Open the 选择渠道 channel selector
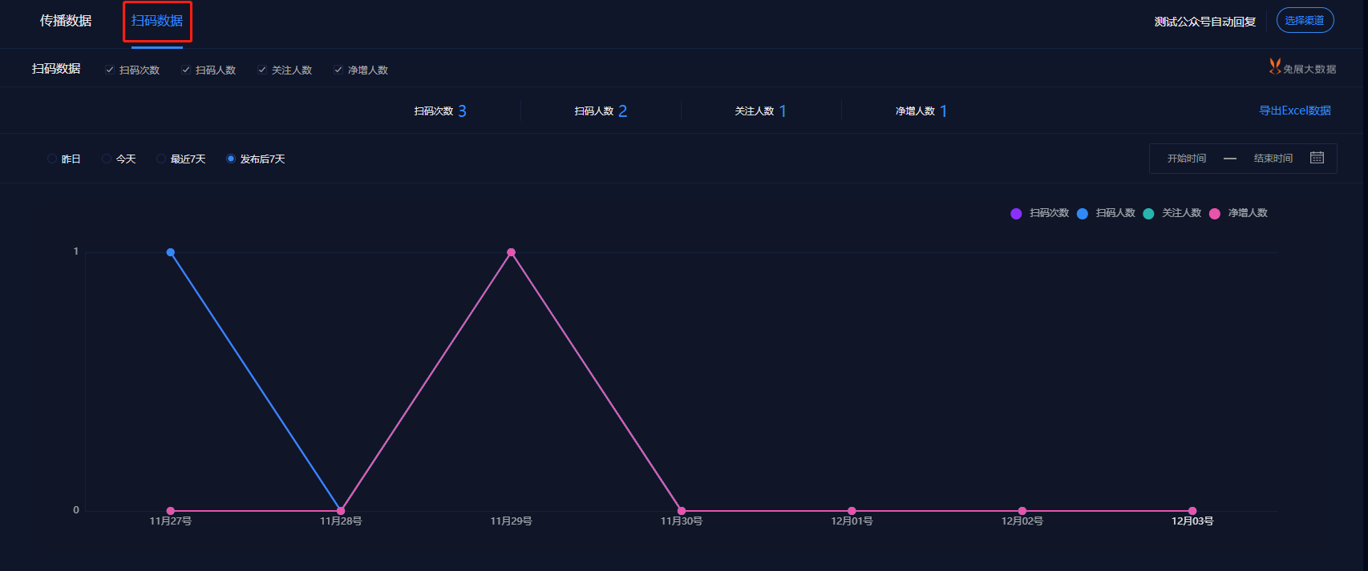The image size is (1368, 571). coord(1305,20)
